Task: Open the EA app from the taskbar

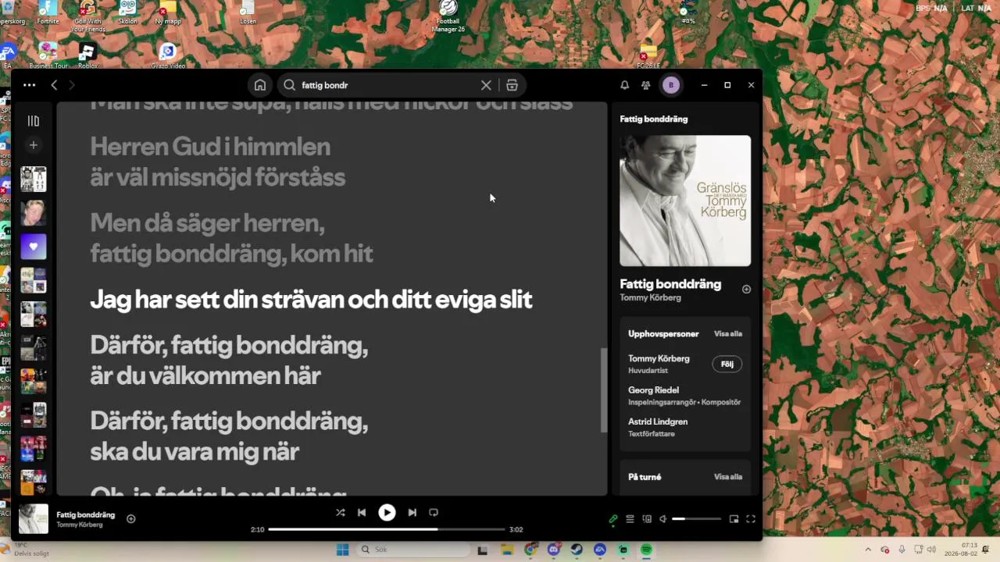Action: (x=600, y=550)
